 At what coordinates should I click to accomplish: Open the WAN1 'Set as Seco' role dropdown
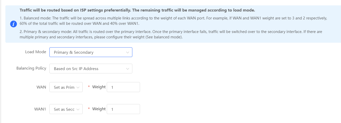[x=66, y=109]
